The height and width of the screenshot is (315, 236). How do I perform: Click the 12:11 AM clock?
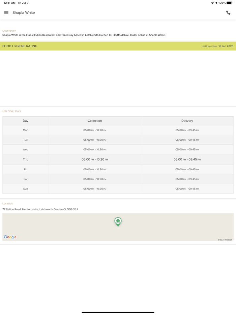click(x=10, y=3)
